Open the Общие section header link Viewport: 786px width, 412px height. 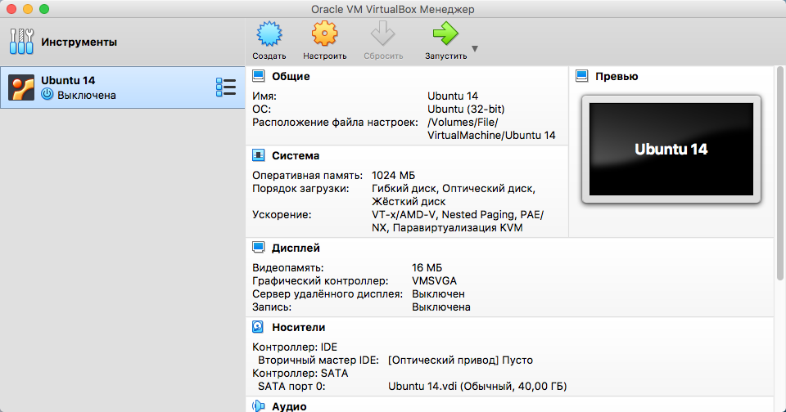pos(291,77)
